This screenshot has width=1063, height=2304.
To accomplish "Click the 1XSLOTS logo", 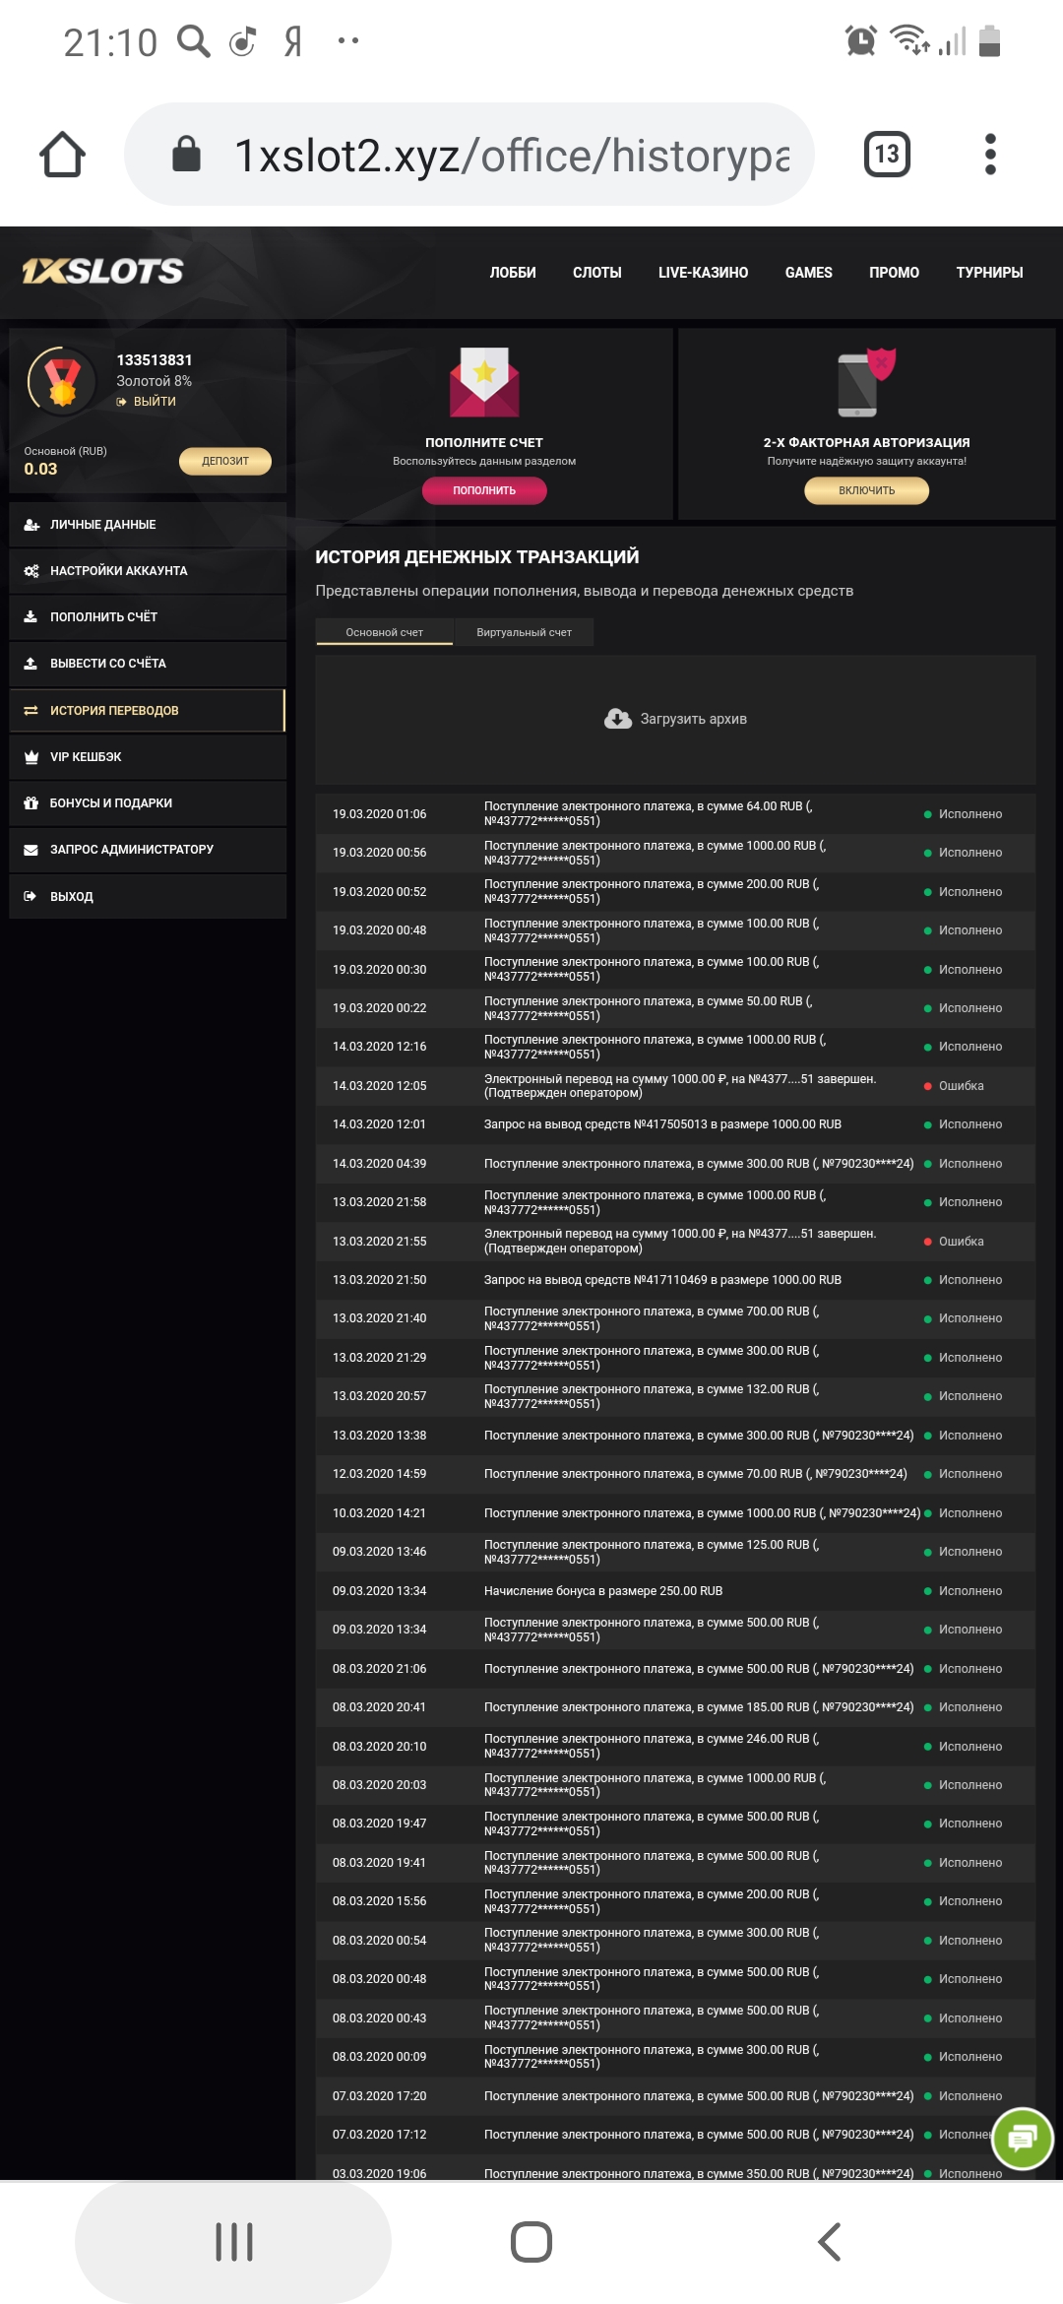I will tap(103, 271).
